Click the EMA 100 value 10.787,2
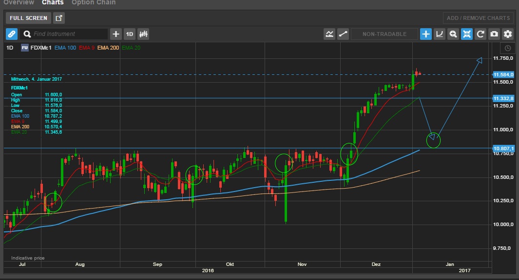 53,116
